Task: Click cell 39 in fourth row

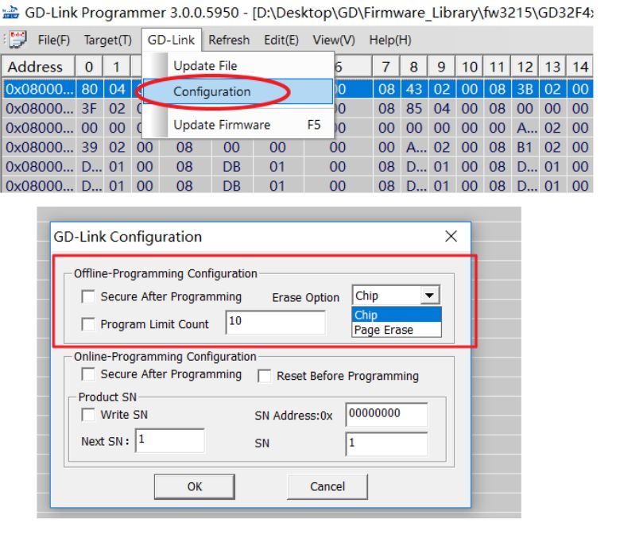Action: 89,147
